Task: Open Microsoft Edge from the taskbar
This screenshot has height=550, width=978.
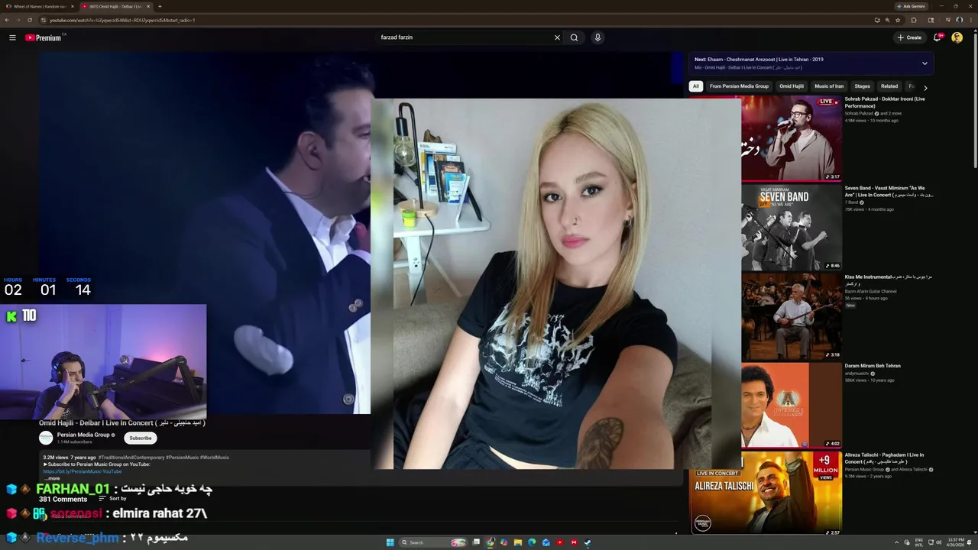Action: tap(532, 542)
